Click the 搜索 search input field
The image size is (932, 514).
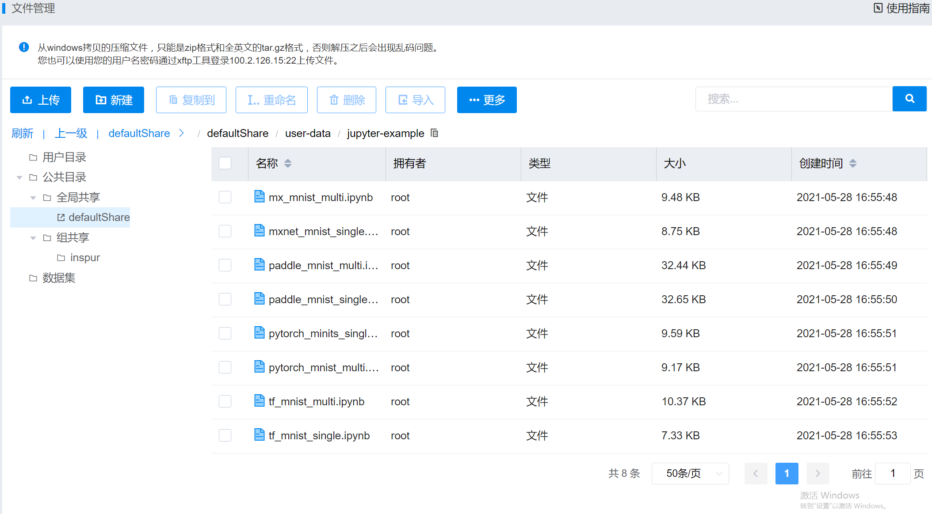coord(794,99)
